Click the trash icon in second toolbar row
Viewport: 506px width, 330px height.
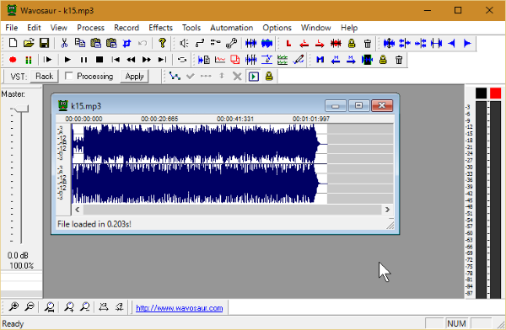(x=399, y=60)
